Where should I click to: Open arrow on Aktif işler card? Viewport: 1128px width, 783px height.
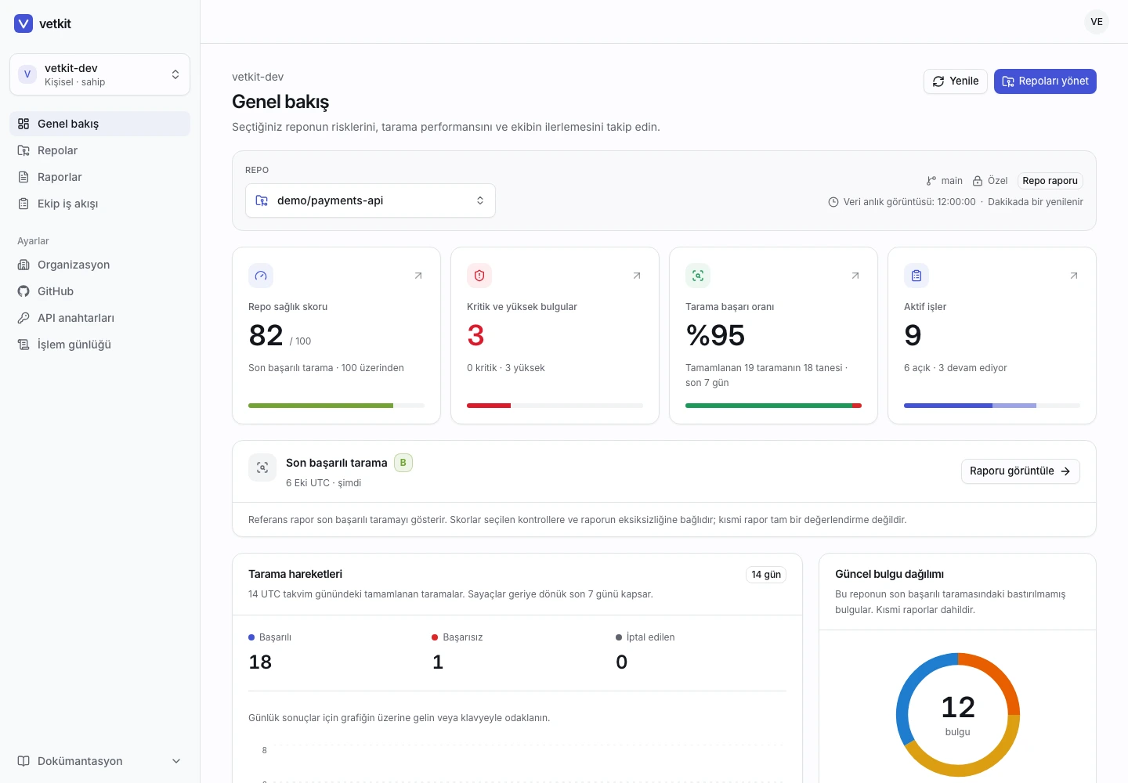pos(1074,276)
